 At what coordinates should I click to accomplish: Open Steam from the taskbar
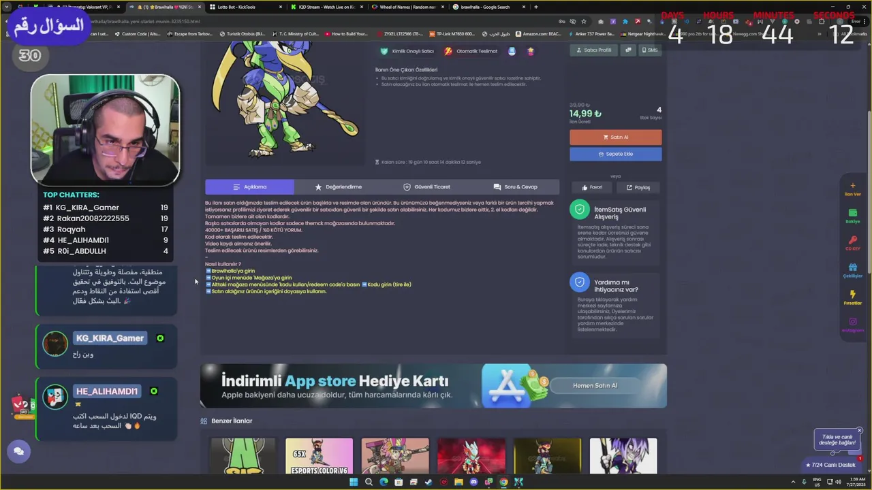(x=429, y=483)
